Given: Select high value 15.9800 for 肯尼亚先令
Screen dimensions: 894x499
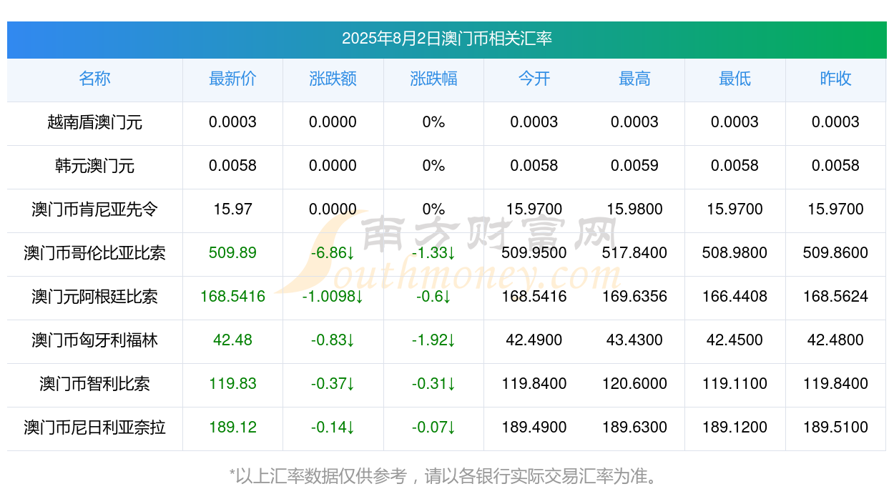Looking at the screenshot, I should pos(634,209).
